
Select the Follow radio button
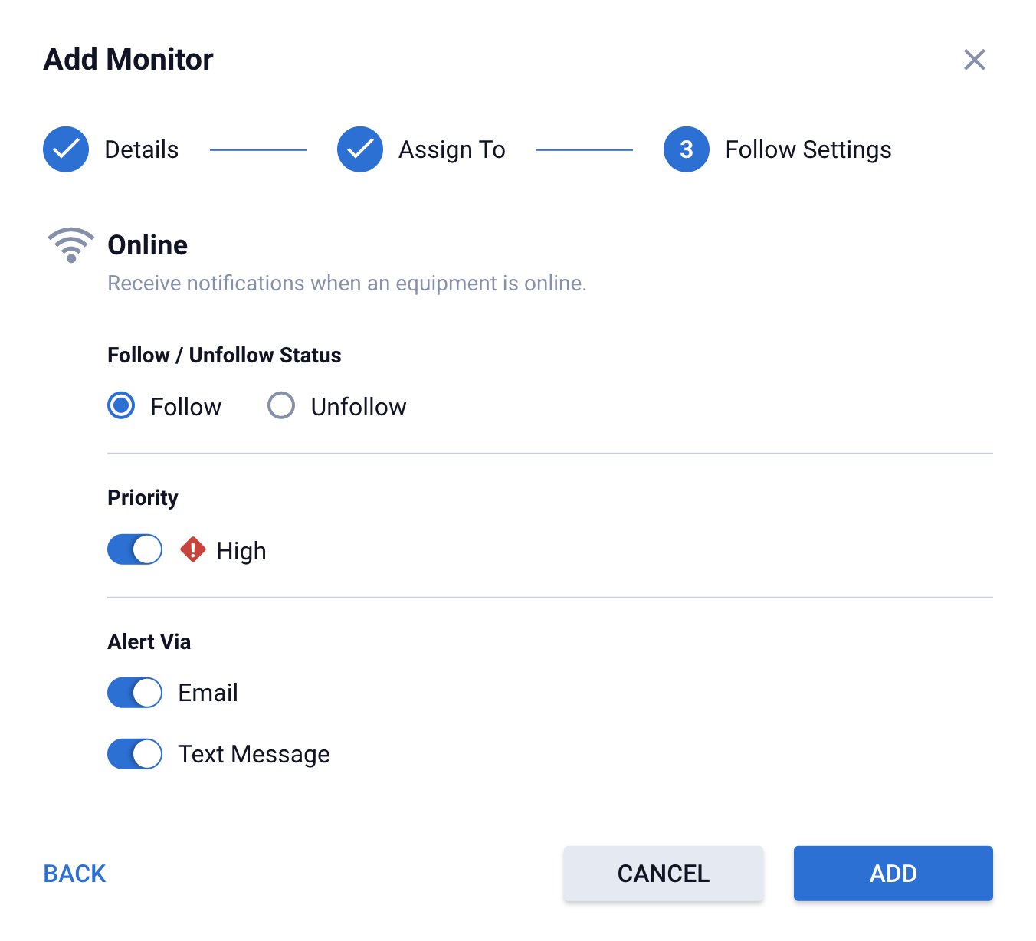click(121, 405)
